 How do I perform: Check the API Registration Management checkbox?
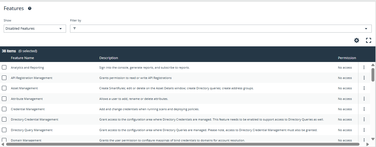click(x=4, y=78)
